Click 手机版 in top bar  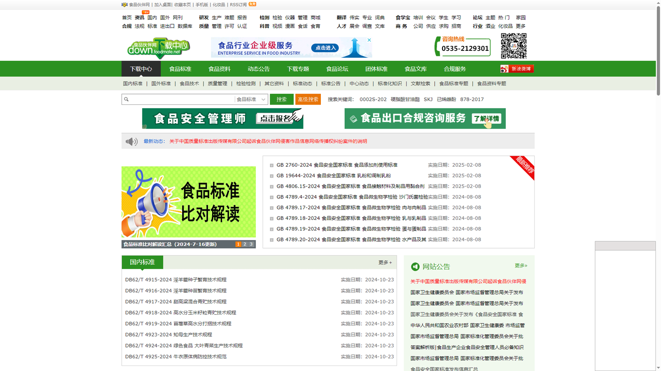[x=202, y=5]
